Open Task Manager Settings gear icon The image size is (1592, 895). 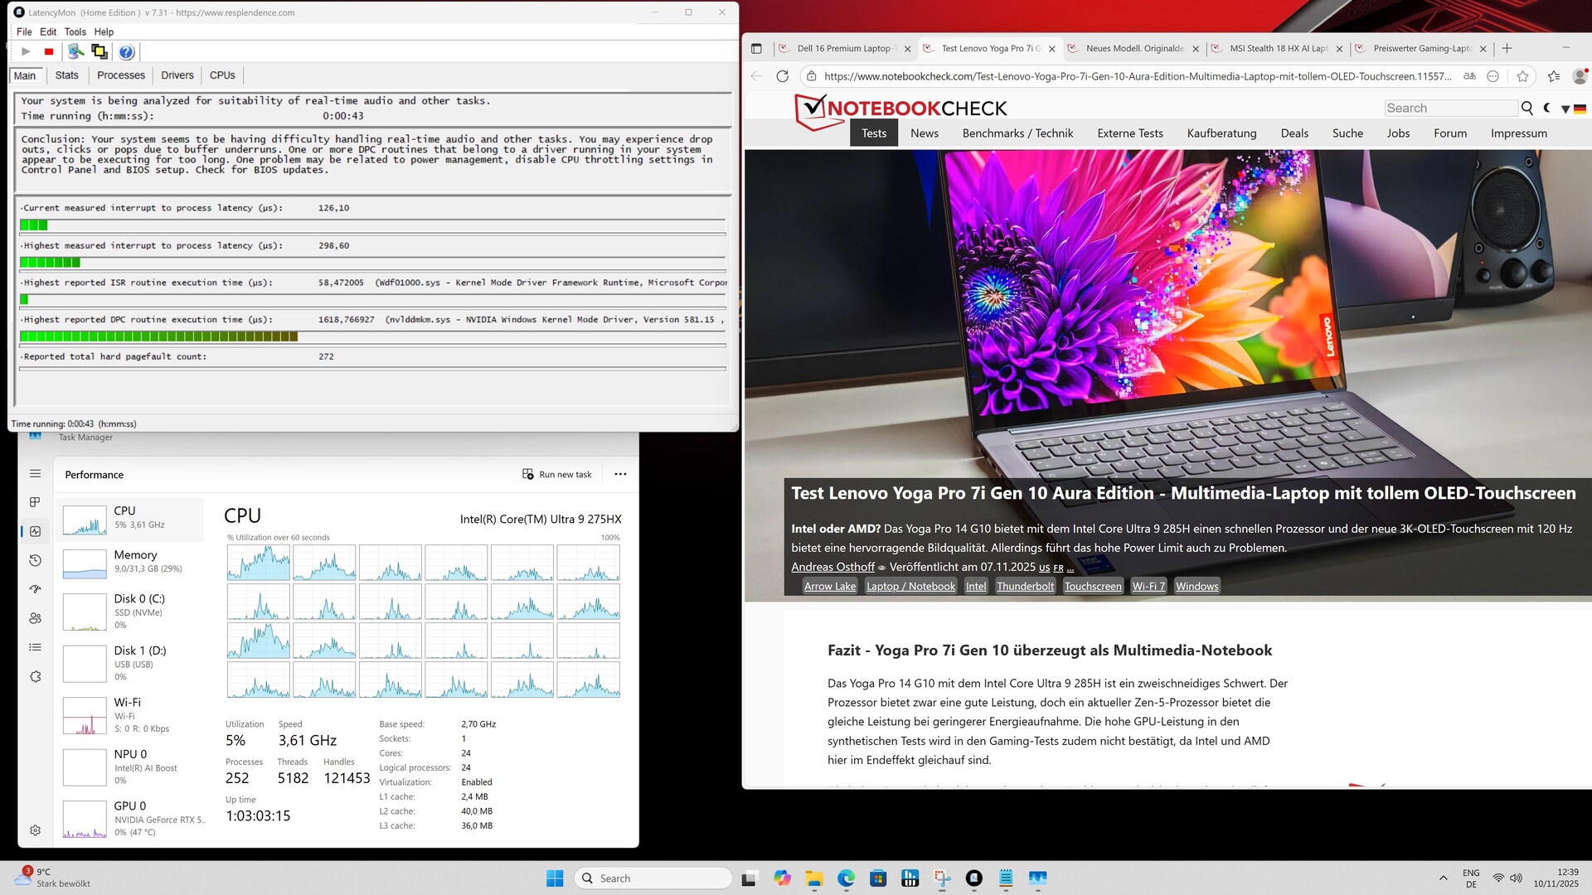(35, 830)
